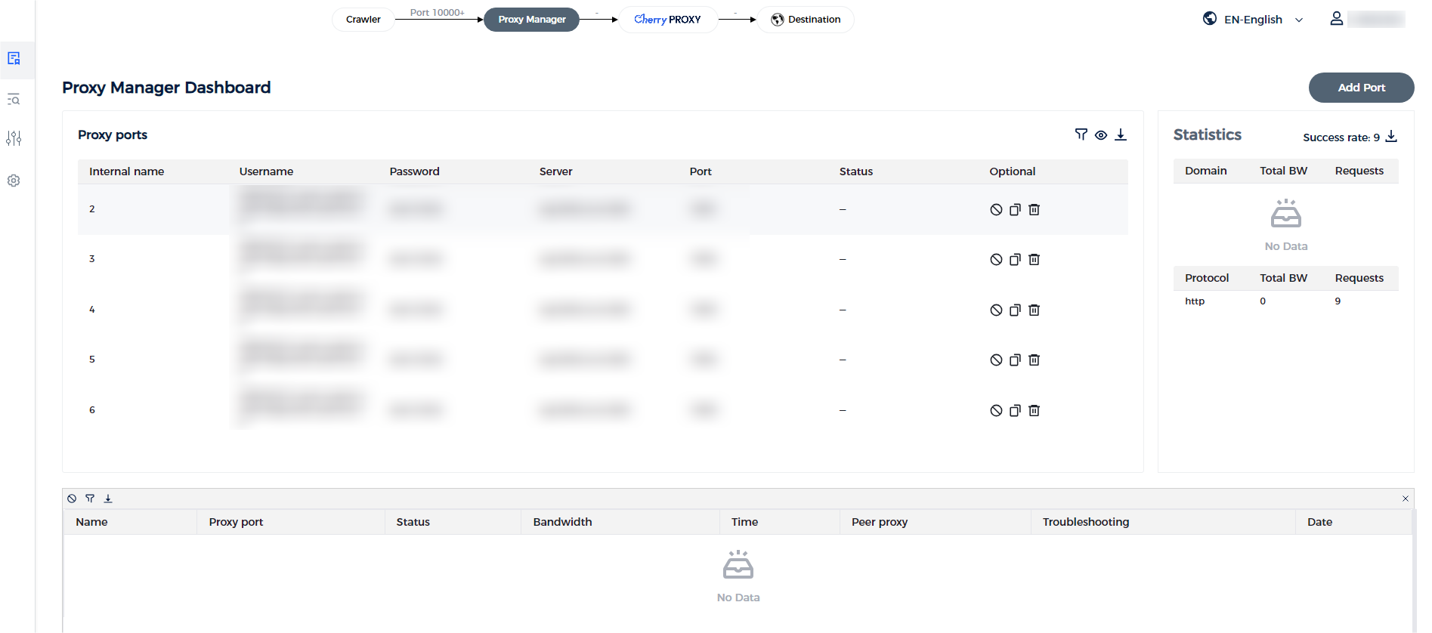Screen dimensions: 1432x633
Task: Filter the bottom log table
Action: (x=90, y=499)
